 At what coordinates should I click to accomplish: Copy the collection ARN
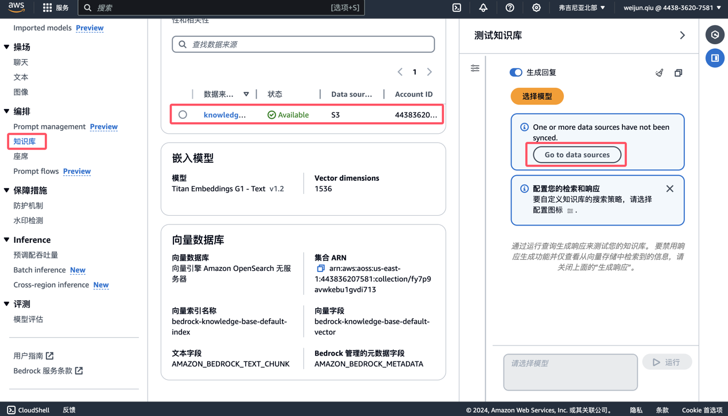coord(320,269)
